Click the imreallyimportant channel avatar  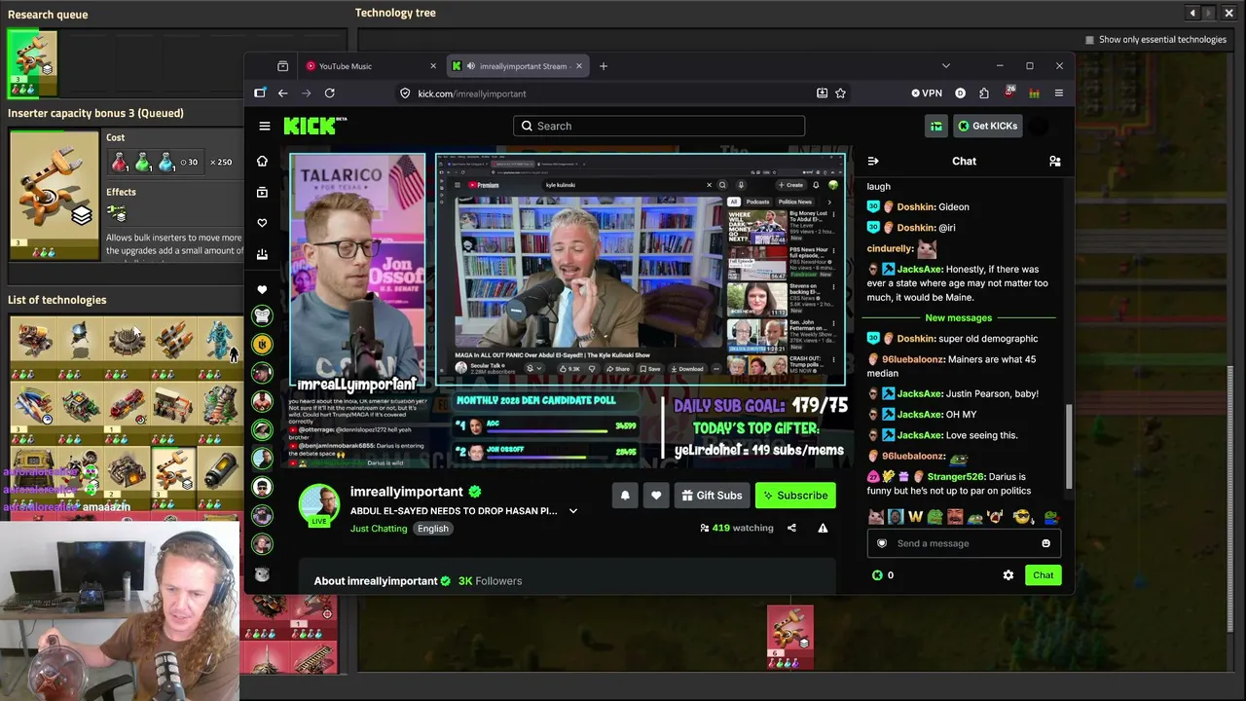point(319,504)
